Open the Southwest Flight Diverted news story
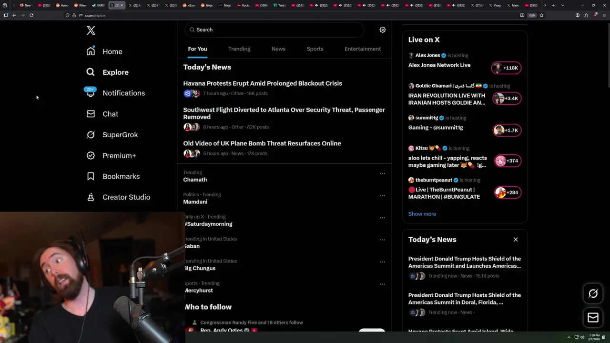This screenshot has height=343, width=610. (x=284, y=113)
